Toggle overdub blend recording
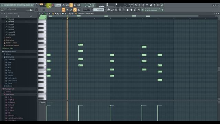The height and width of the screenshot is (124, 220). (75, 5)
